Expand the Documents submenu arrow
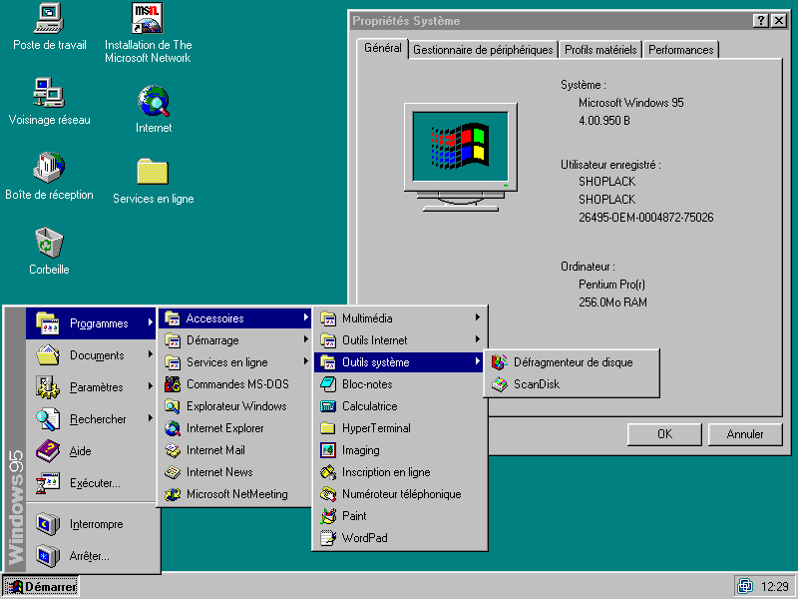Screen dimensions: 798x599 click(151, 354)
